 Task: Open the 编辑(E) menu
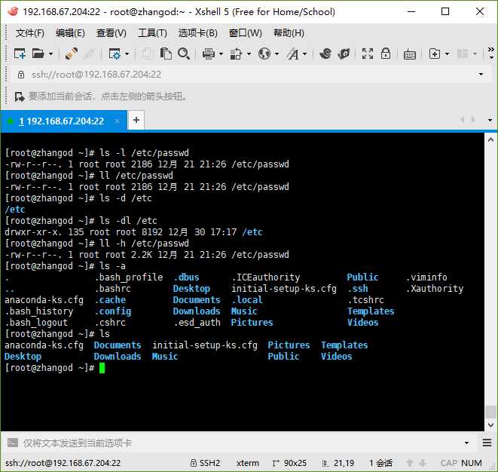[70, 33]
